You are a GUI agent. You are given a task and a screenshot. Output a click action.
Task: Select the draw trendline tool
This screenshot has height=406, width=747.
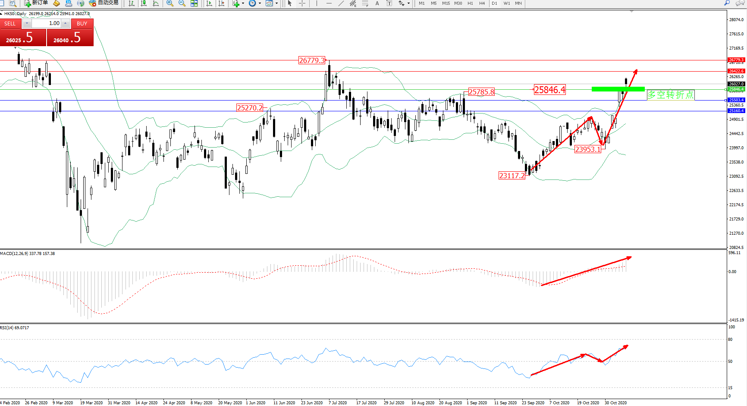coord(341,3)
